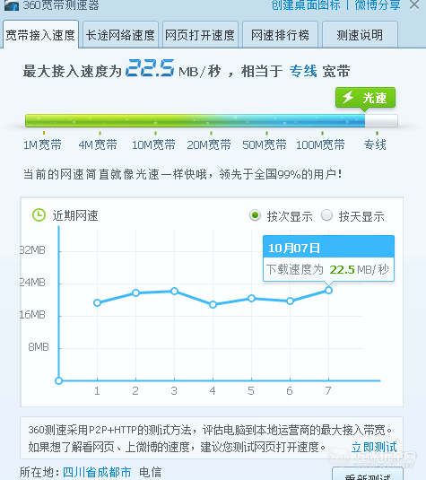Screen dimensions: 426x480
Task: Click 创建桌面图标 link
Action: click(306, 4)
